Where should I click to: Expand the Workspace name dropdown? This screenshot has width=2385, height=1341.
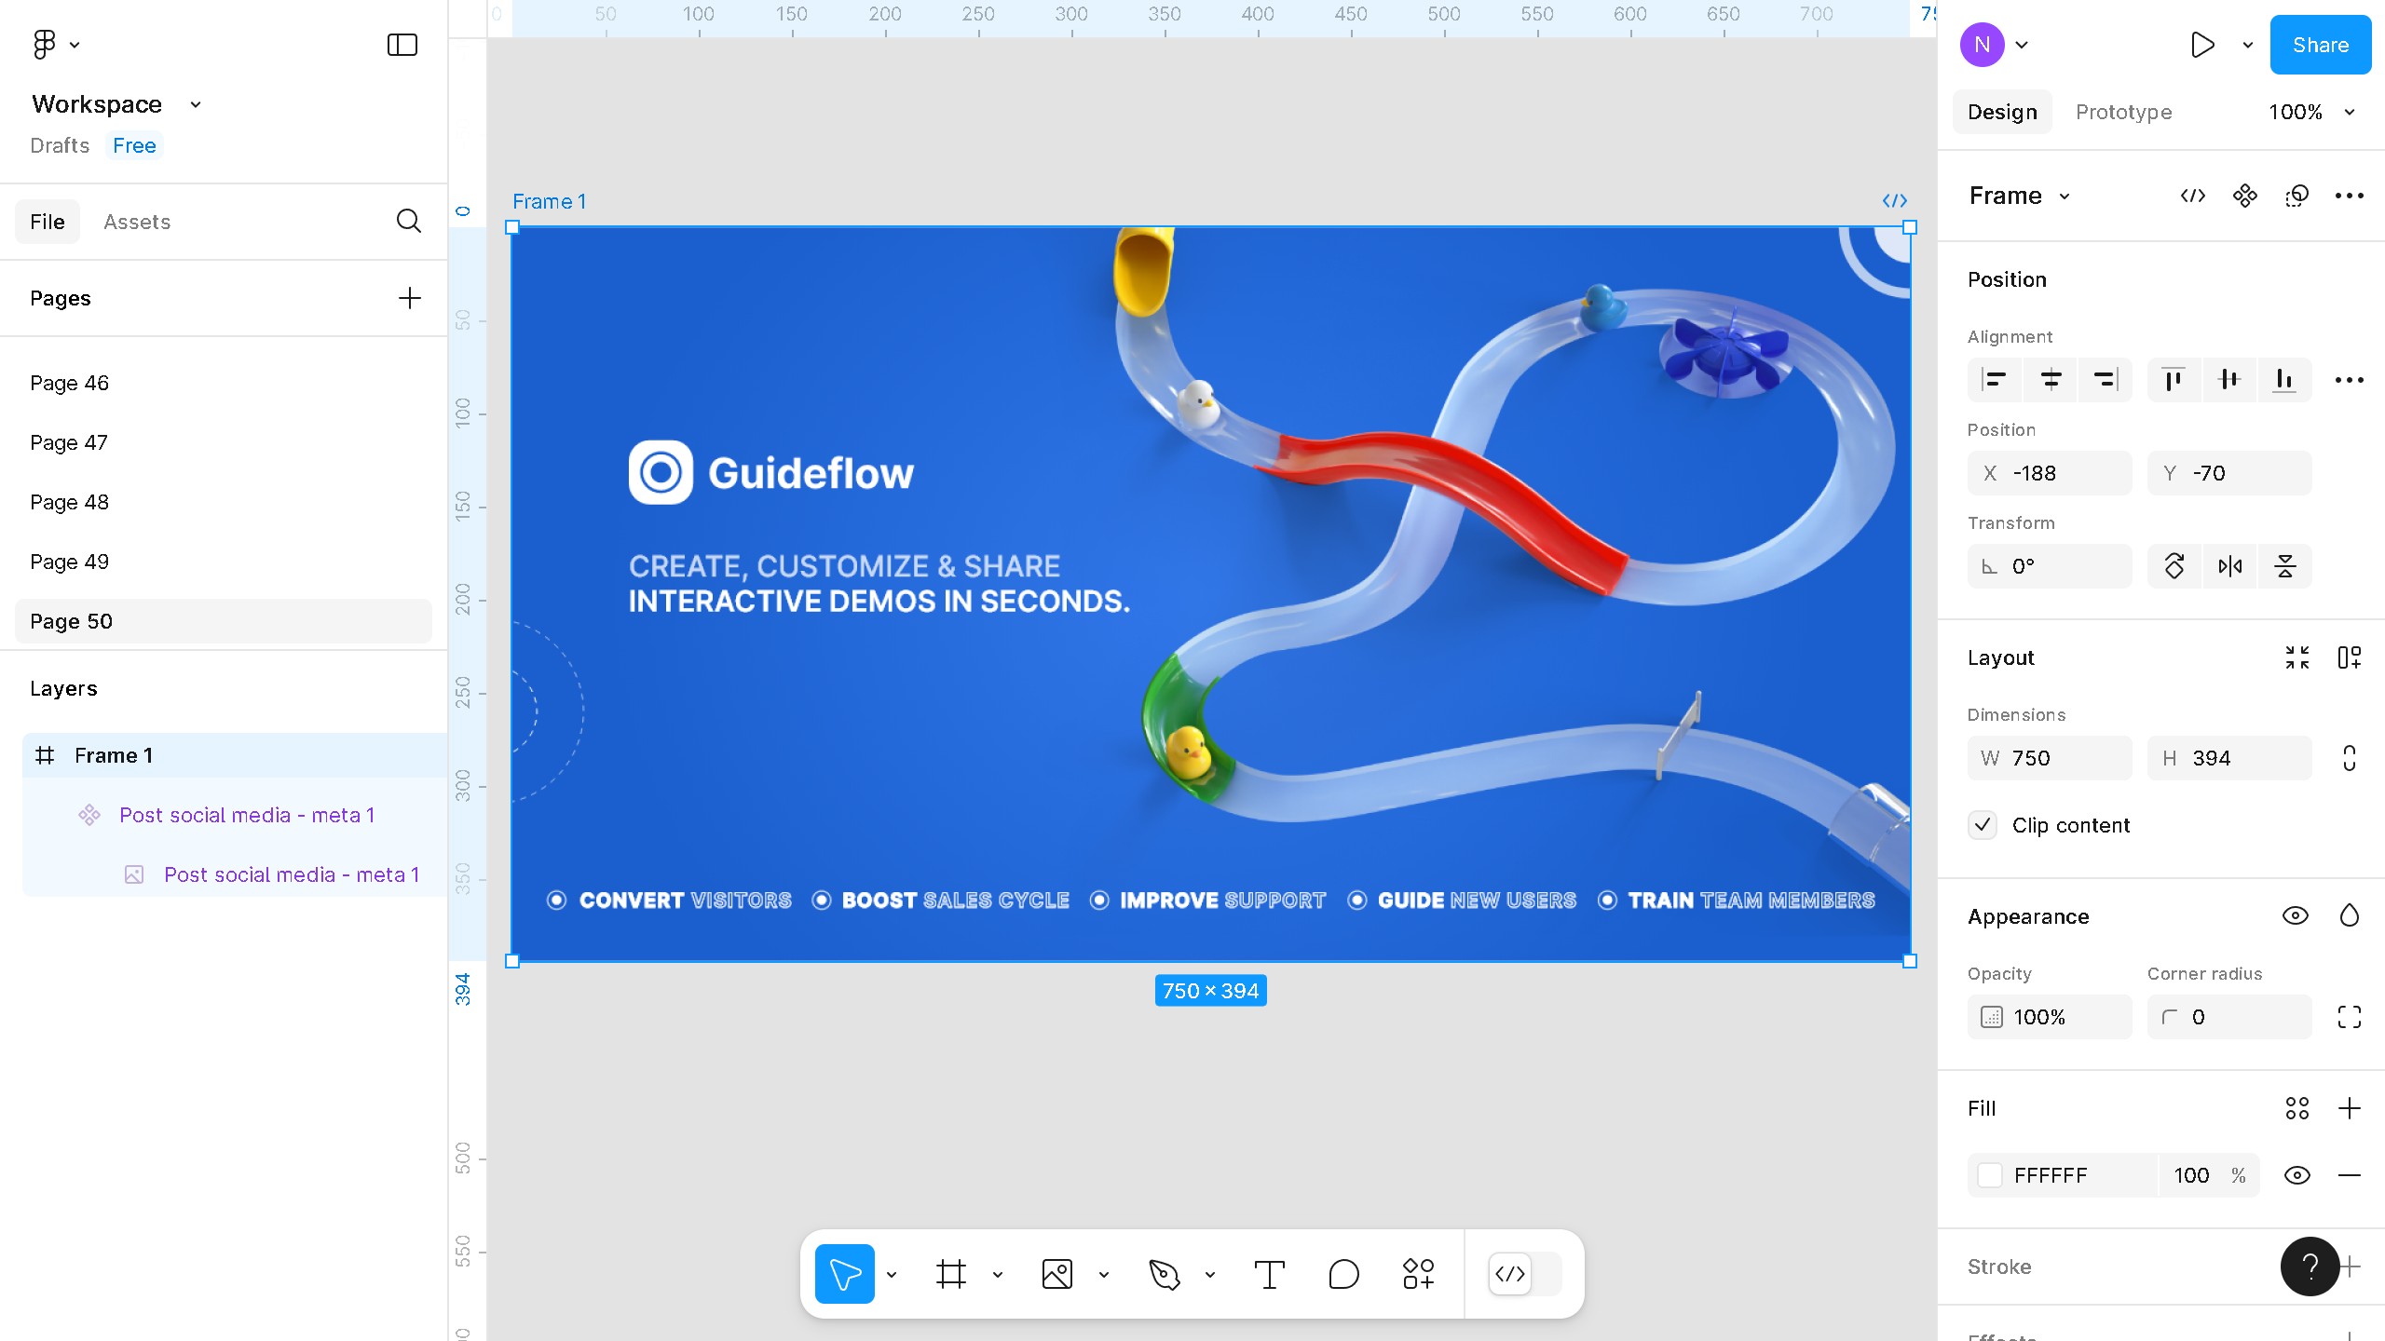(195, 104)
